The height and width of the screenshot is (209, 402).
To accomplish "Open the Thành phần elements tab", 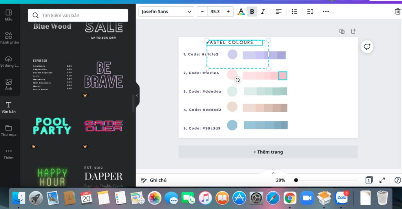I will pos(9,38).
